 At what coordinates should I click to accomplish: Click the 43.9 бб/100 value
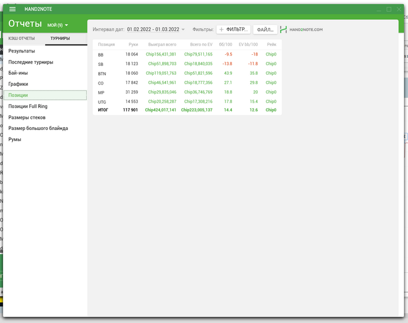coord(228,73)
